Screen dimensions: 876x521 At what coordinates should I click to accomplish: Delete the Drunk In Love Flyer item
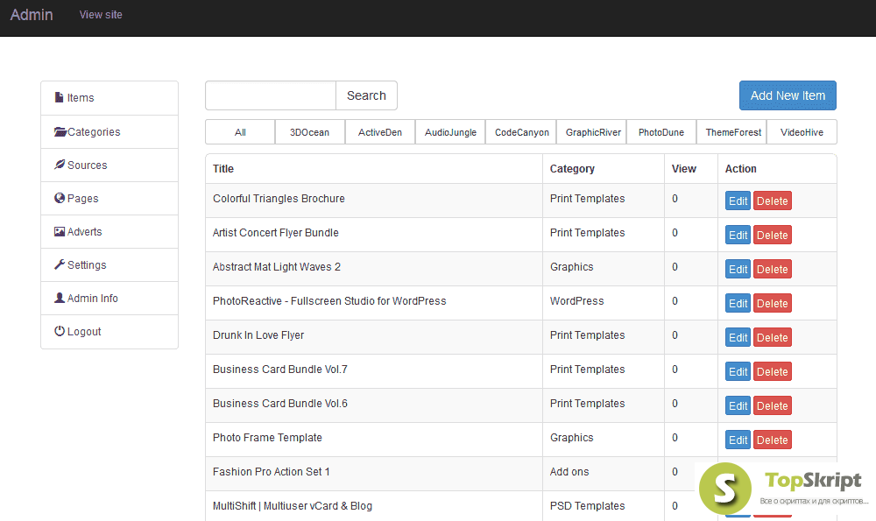coord(772,338)
